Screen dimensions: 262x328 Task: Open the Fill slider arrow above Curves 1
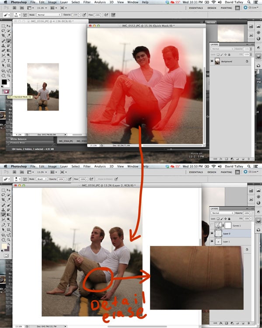pyautogui.click(x=251, y=219)
